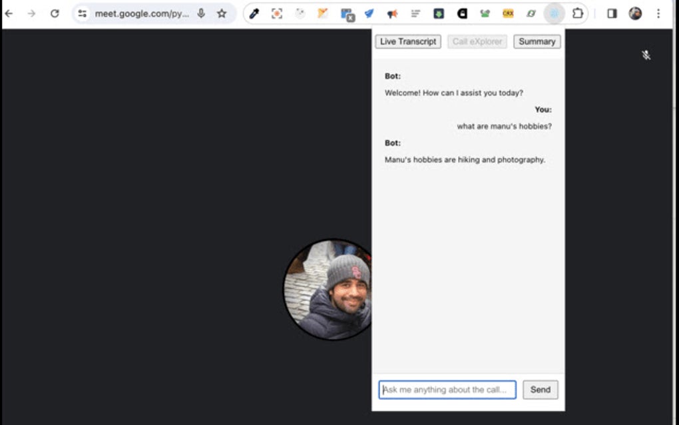Open the orange kite-shaped extension
Image resolution: width=679 pixels, height=425 pixels.
point(323,13)
